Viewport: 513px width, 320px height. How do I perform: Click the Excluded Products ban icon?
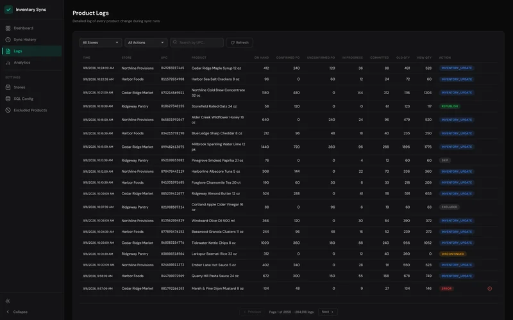[8, 110]
